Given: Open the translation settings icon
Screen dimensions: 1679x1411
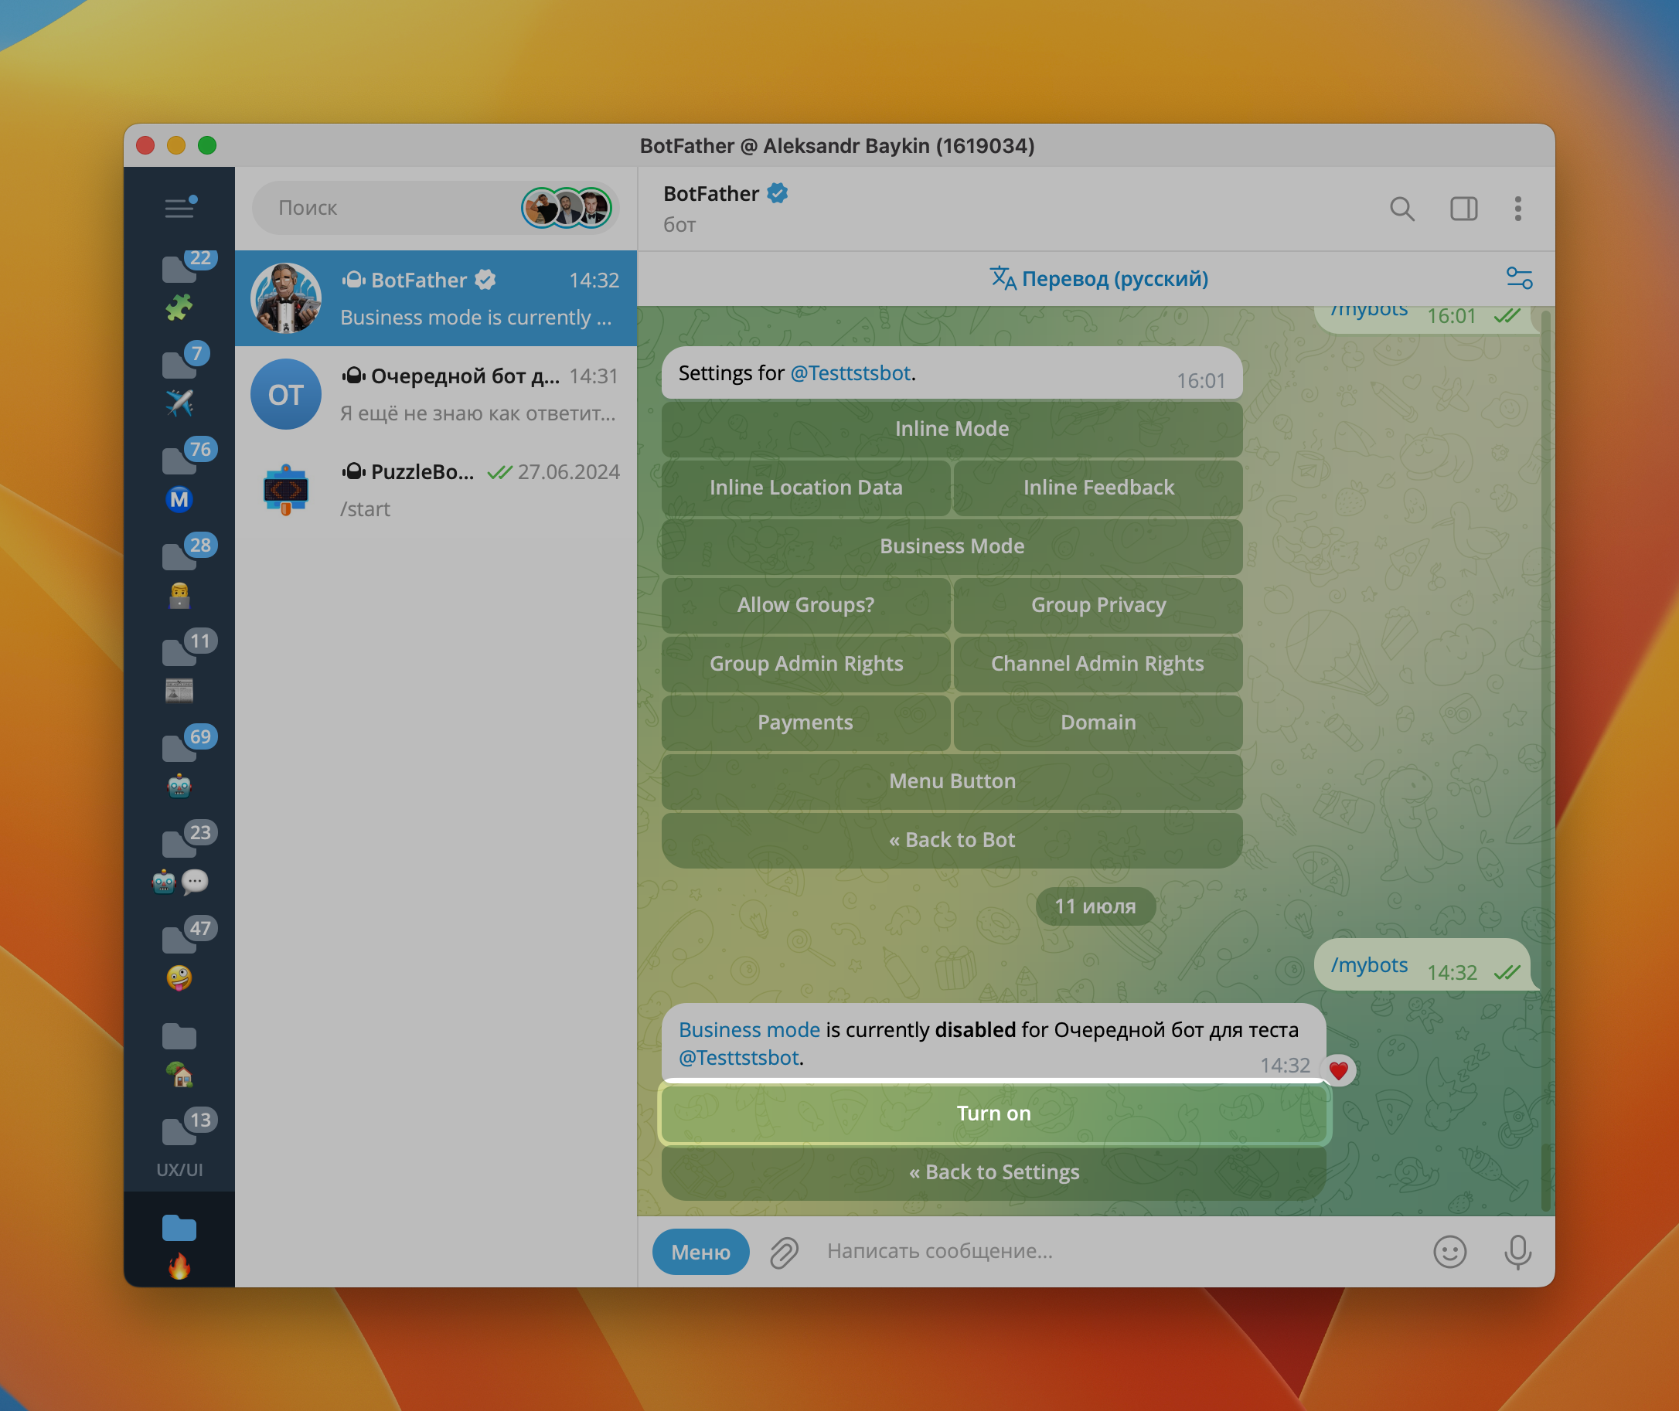Looking at the screenshot, I should tap(1519, 278).
